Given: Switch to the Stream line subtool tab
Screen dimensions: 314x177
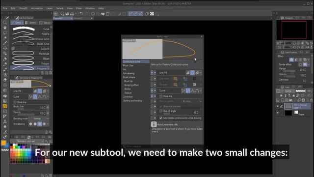Looking at the screenshot, I should pos(31,23).
